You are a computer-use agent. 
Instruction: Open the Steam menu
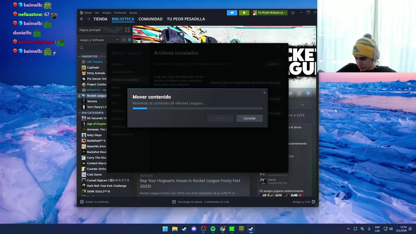click(88, 13)
